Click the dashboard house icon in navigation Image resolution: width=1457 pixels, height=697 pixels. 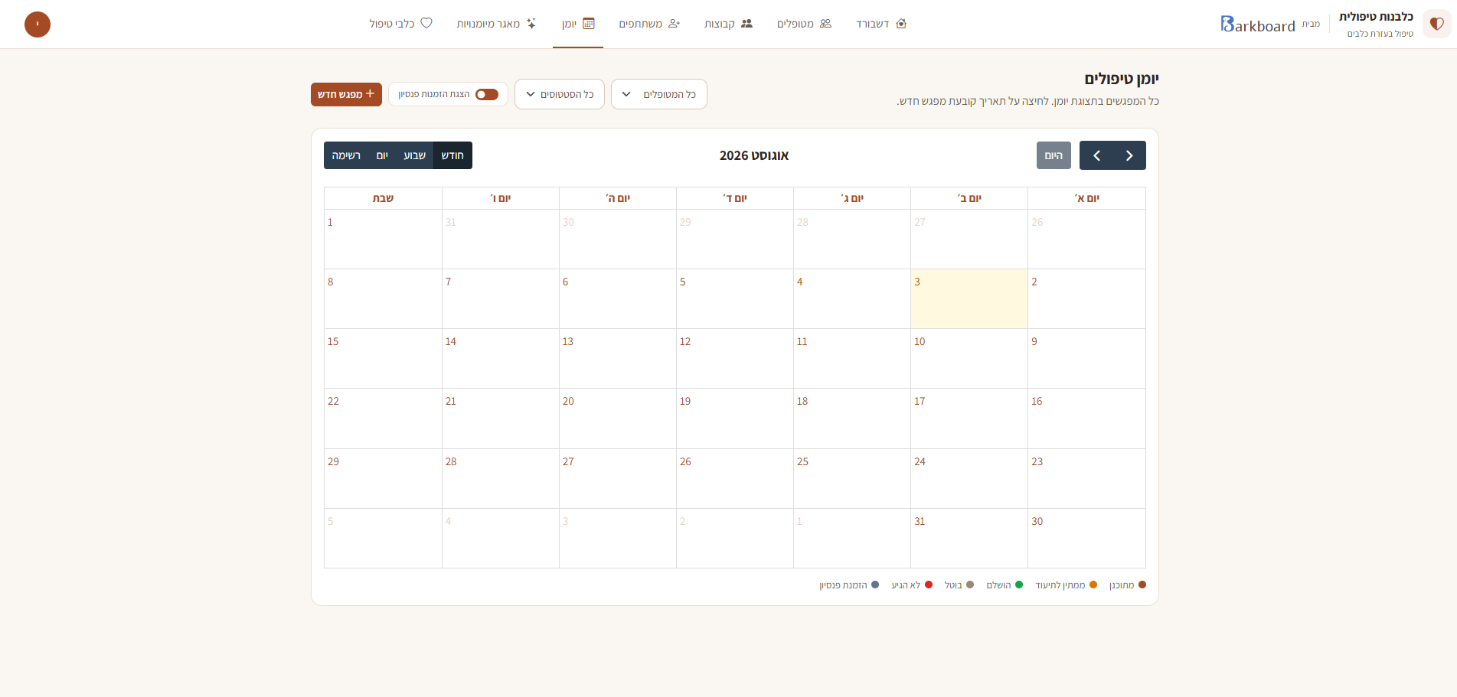[x=901, y=24]
